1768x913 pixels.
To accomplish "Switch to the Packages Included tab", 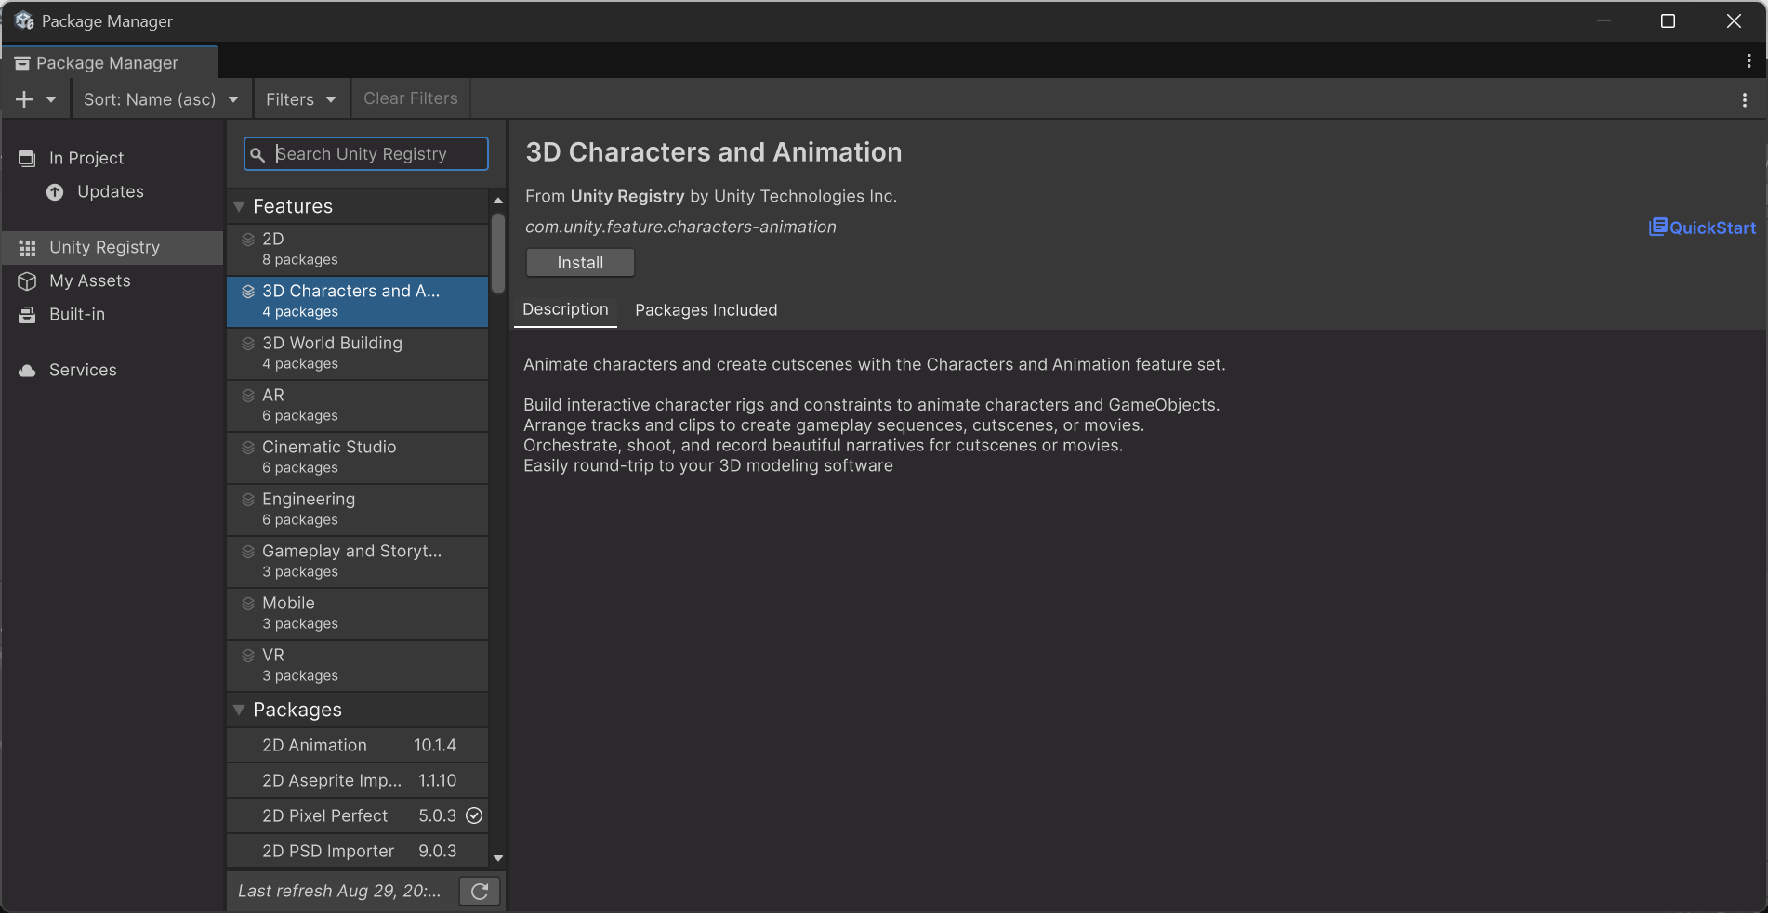I will [x=706, y=310].
